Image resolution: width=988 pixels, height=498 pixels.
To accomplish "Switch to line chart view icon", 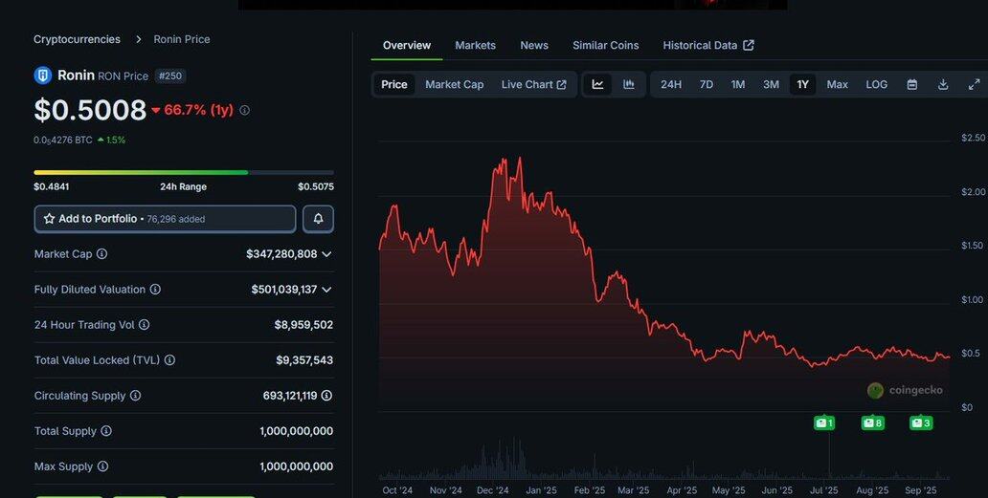I will point(598,84).
